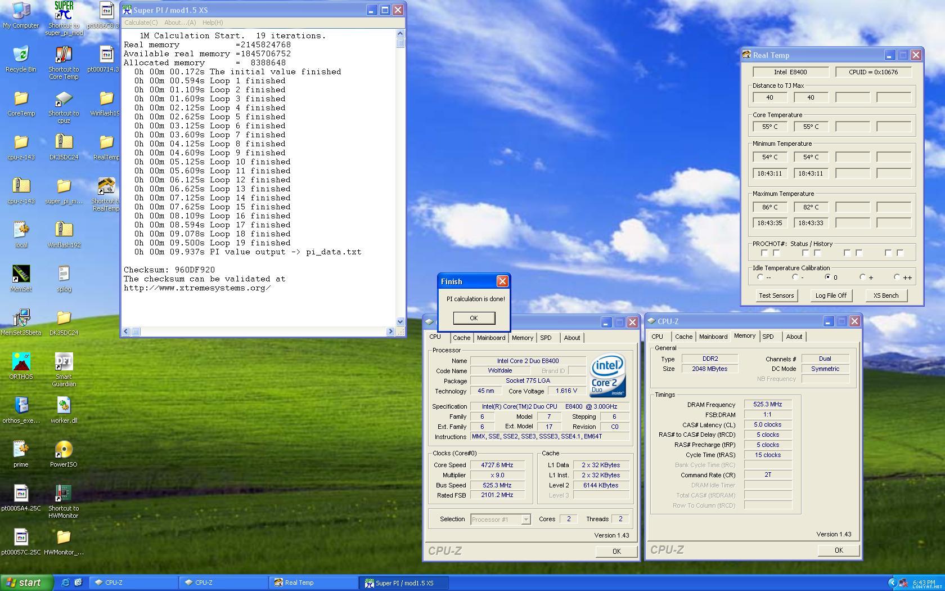This screenshot has height=591, width=945.
Task: Click the Core Speed value 4727.6 MHz
Action: click(497, 465)
